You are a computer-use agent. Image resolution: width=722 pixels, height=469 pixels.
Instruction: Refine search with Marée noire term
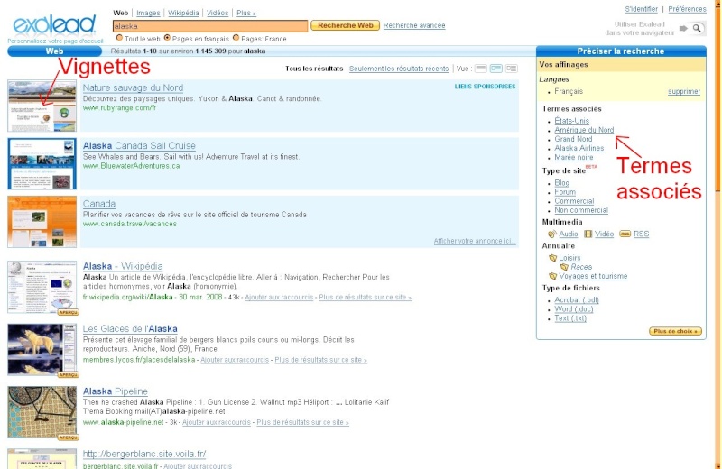click(574, 158)
